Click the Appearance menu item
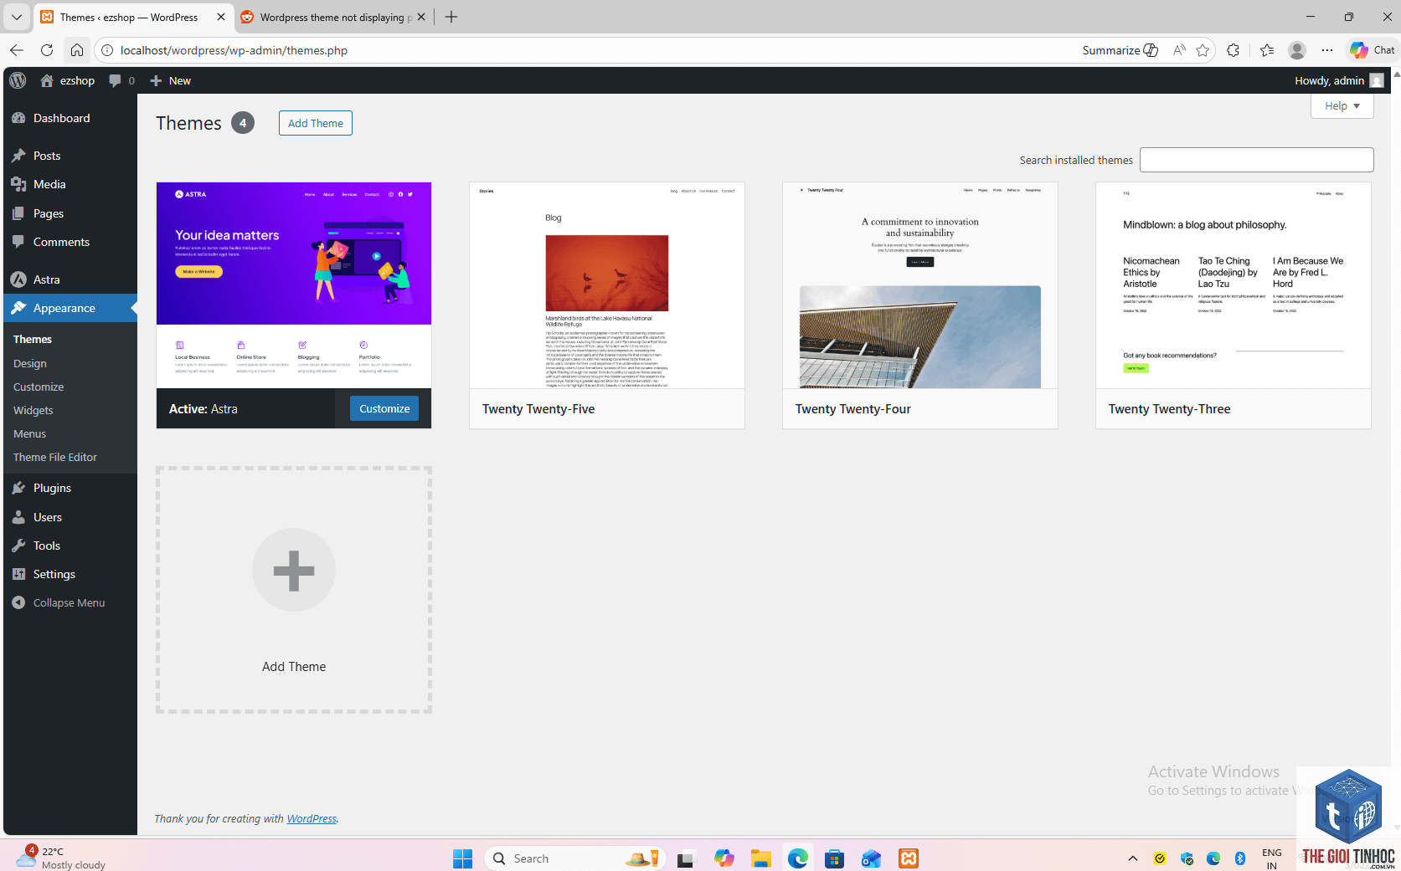 click(70, 308)
